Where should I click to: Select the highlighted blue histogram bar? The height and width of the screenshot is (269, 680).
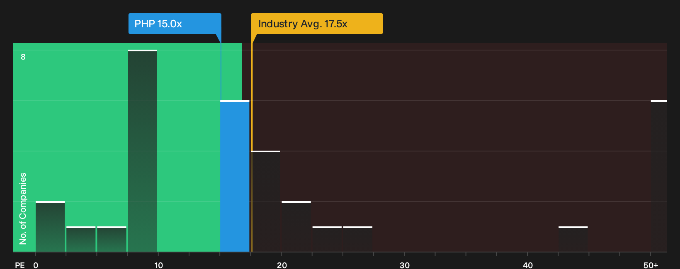[235, 176]
